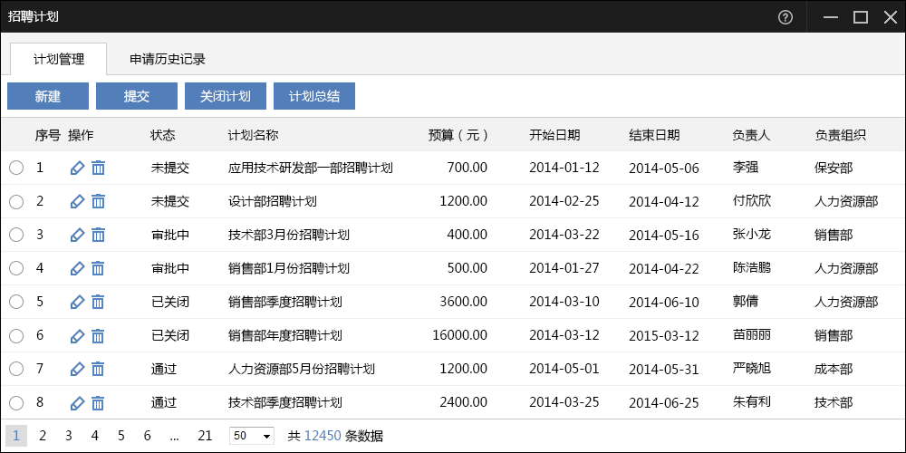
Task: Click the 新建 button
Action: click(x=48, y=96)
